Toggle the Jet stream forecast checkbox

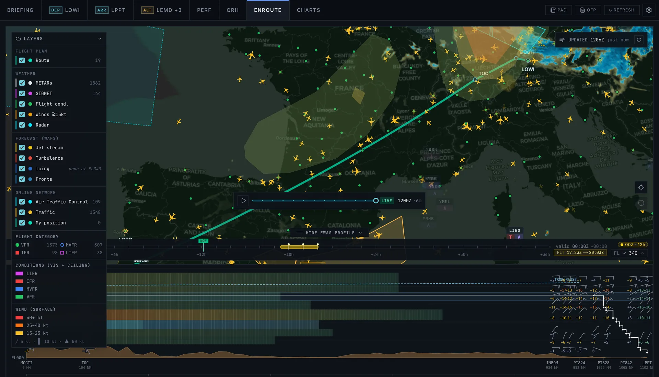click(22, 148)
